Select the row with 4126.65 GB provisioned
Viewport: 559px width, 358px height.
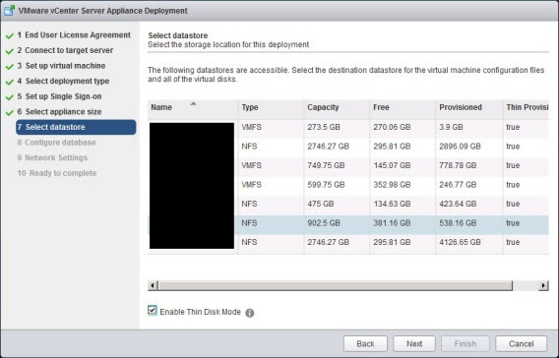coord(348,243)
